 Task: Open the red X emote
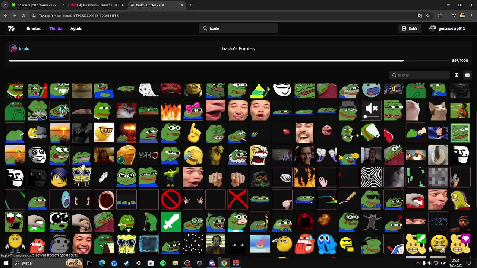pyautogui.click(x=238, y=200)
